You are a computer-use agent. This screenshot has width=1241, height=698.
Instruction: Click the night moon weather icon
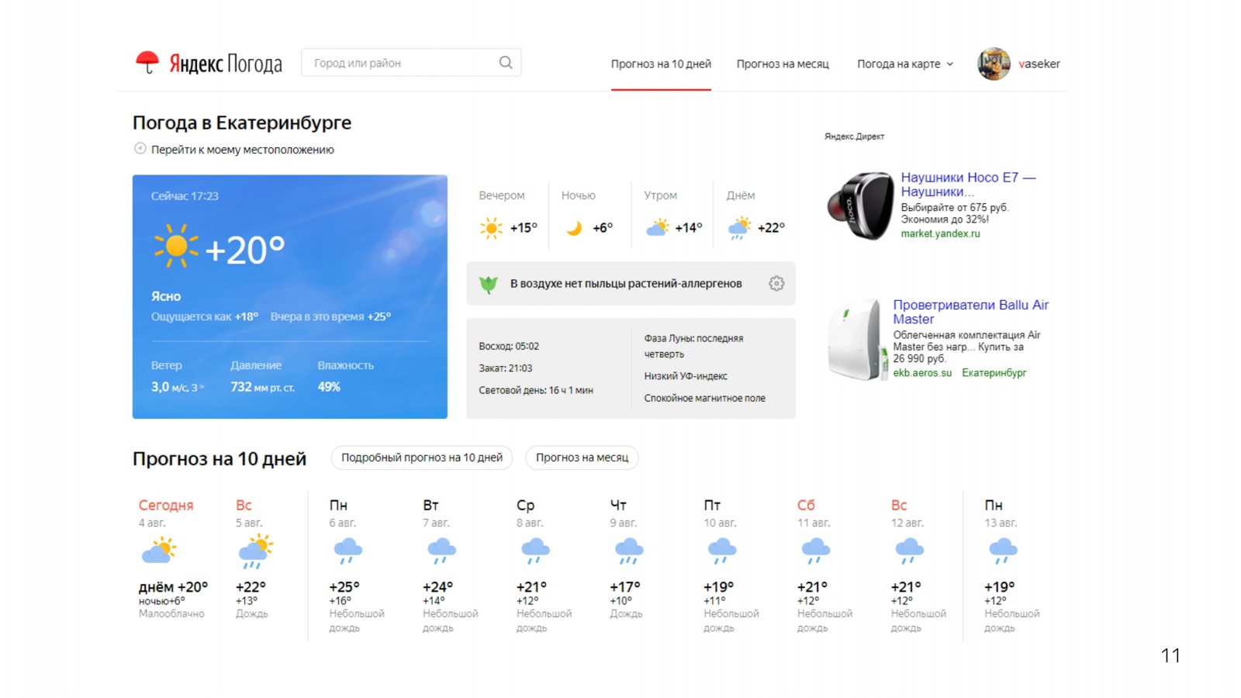click(574, 228)
